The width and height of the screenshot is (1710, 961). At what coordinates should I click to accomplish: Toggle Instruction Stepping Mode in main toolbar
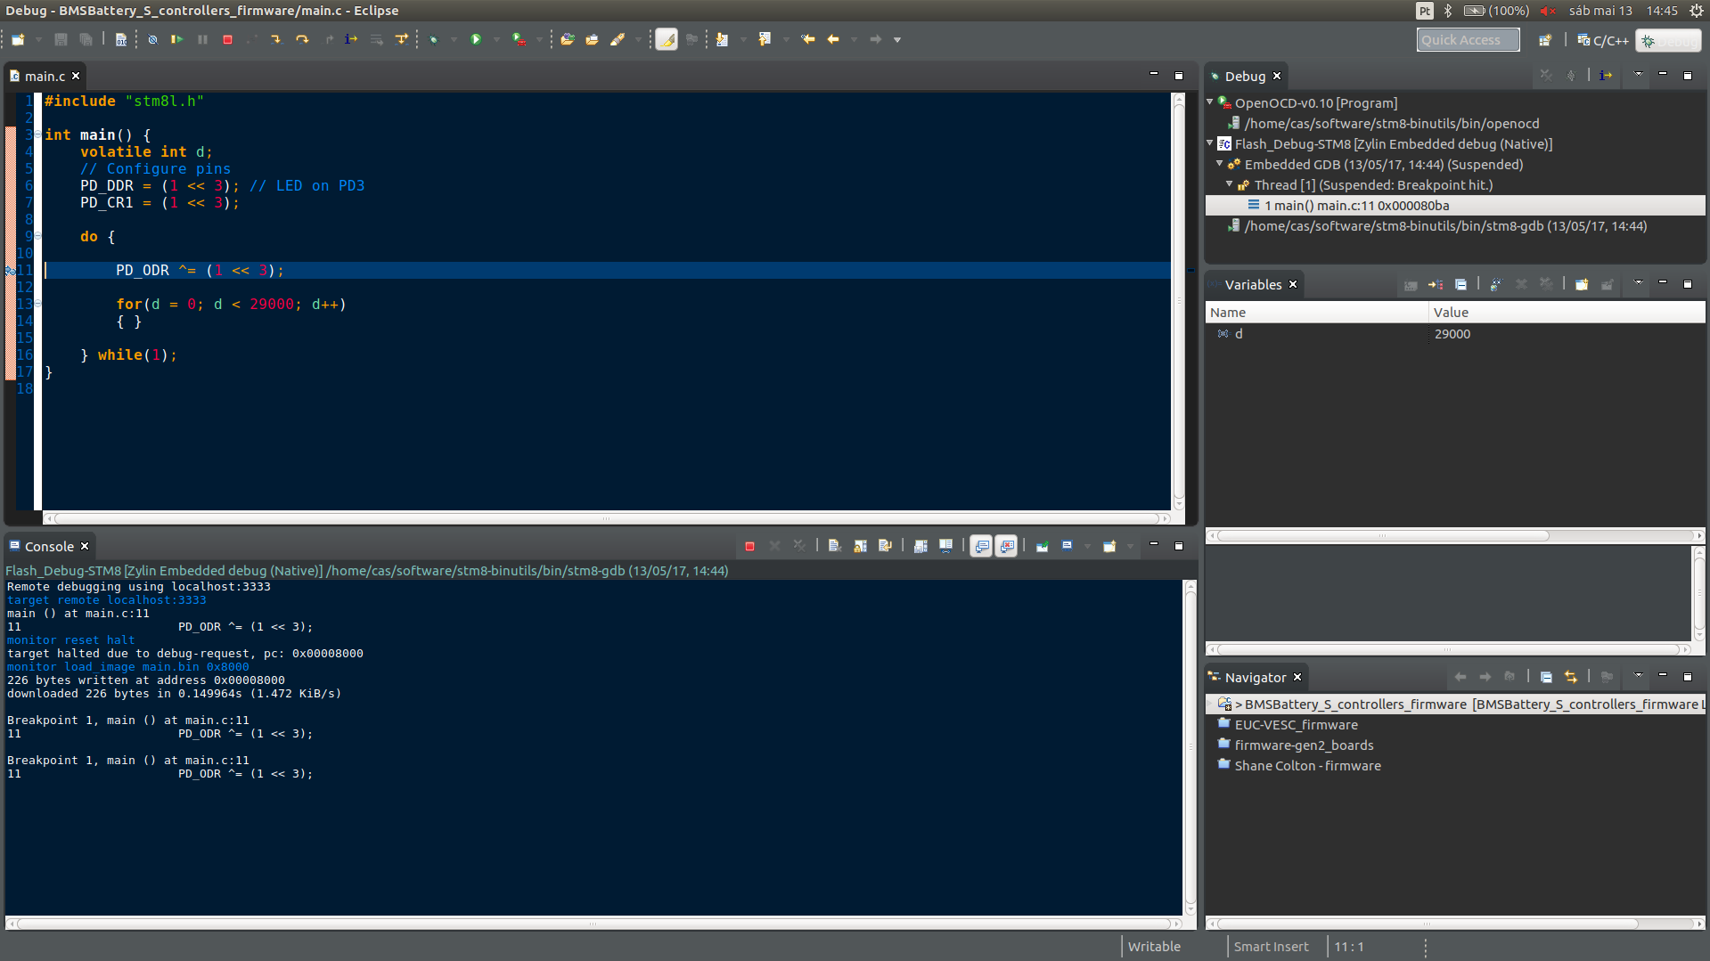pos(351,39)
